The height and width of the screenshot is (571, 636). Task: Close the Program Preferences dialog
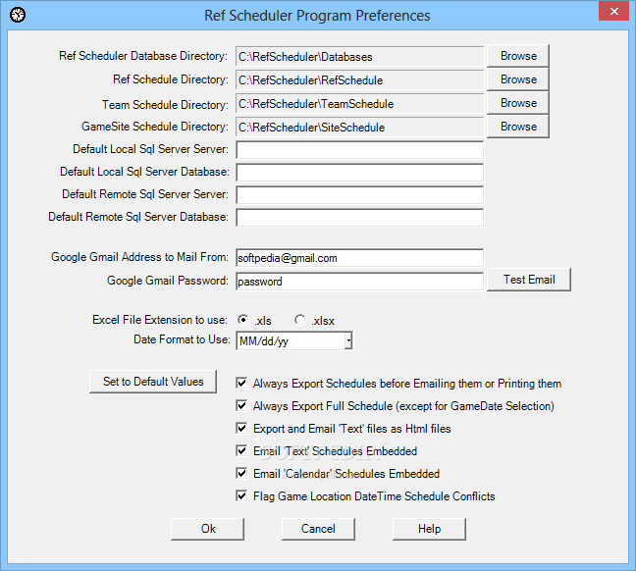coord(613,11)
